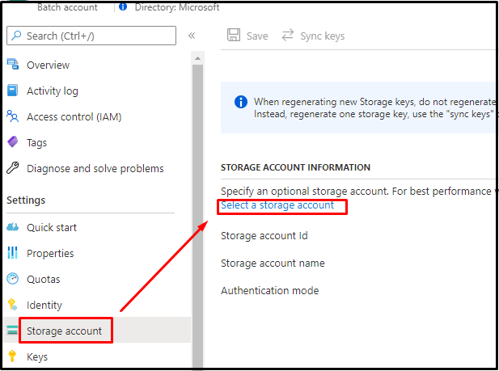Click the purple Tags icon
499x371 pixels.
coord(13,142)
